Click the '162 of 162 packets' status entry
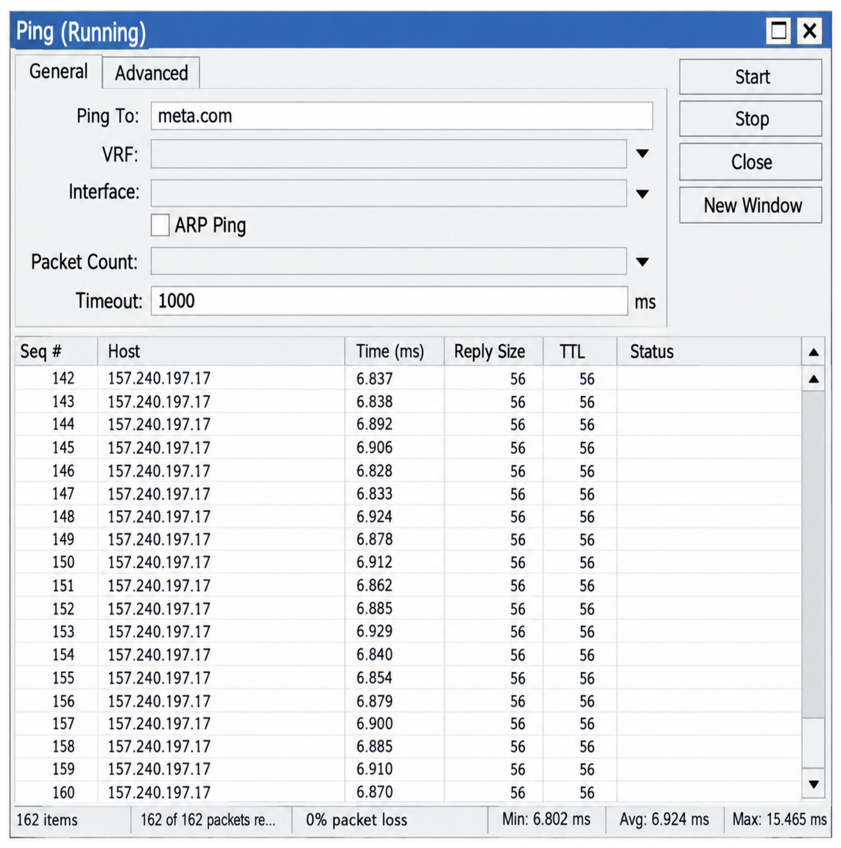The height and width of the screenshot is (848, 841). (x=208, y=820)
